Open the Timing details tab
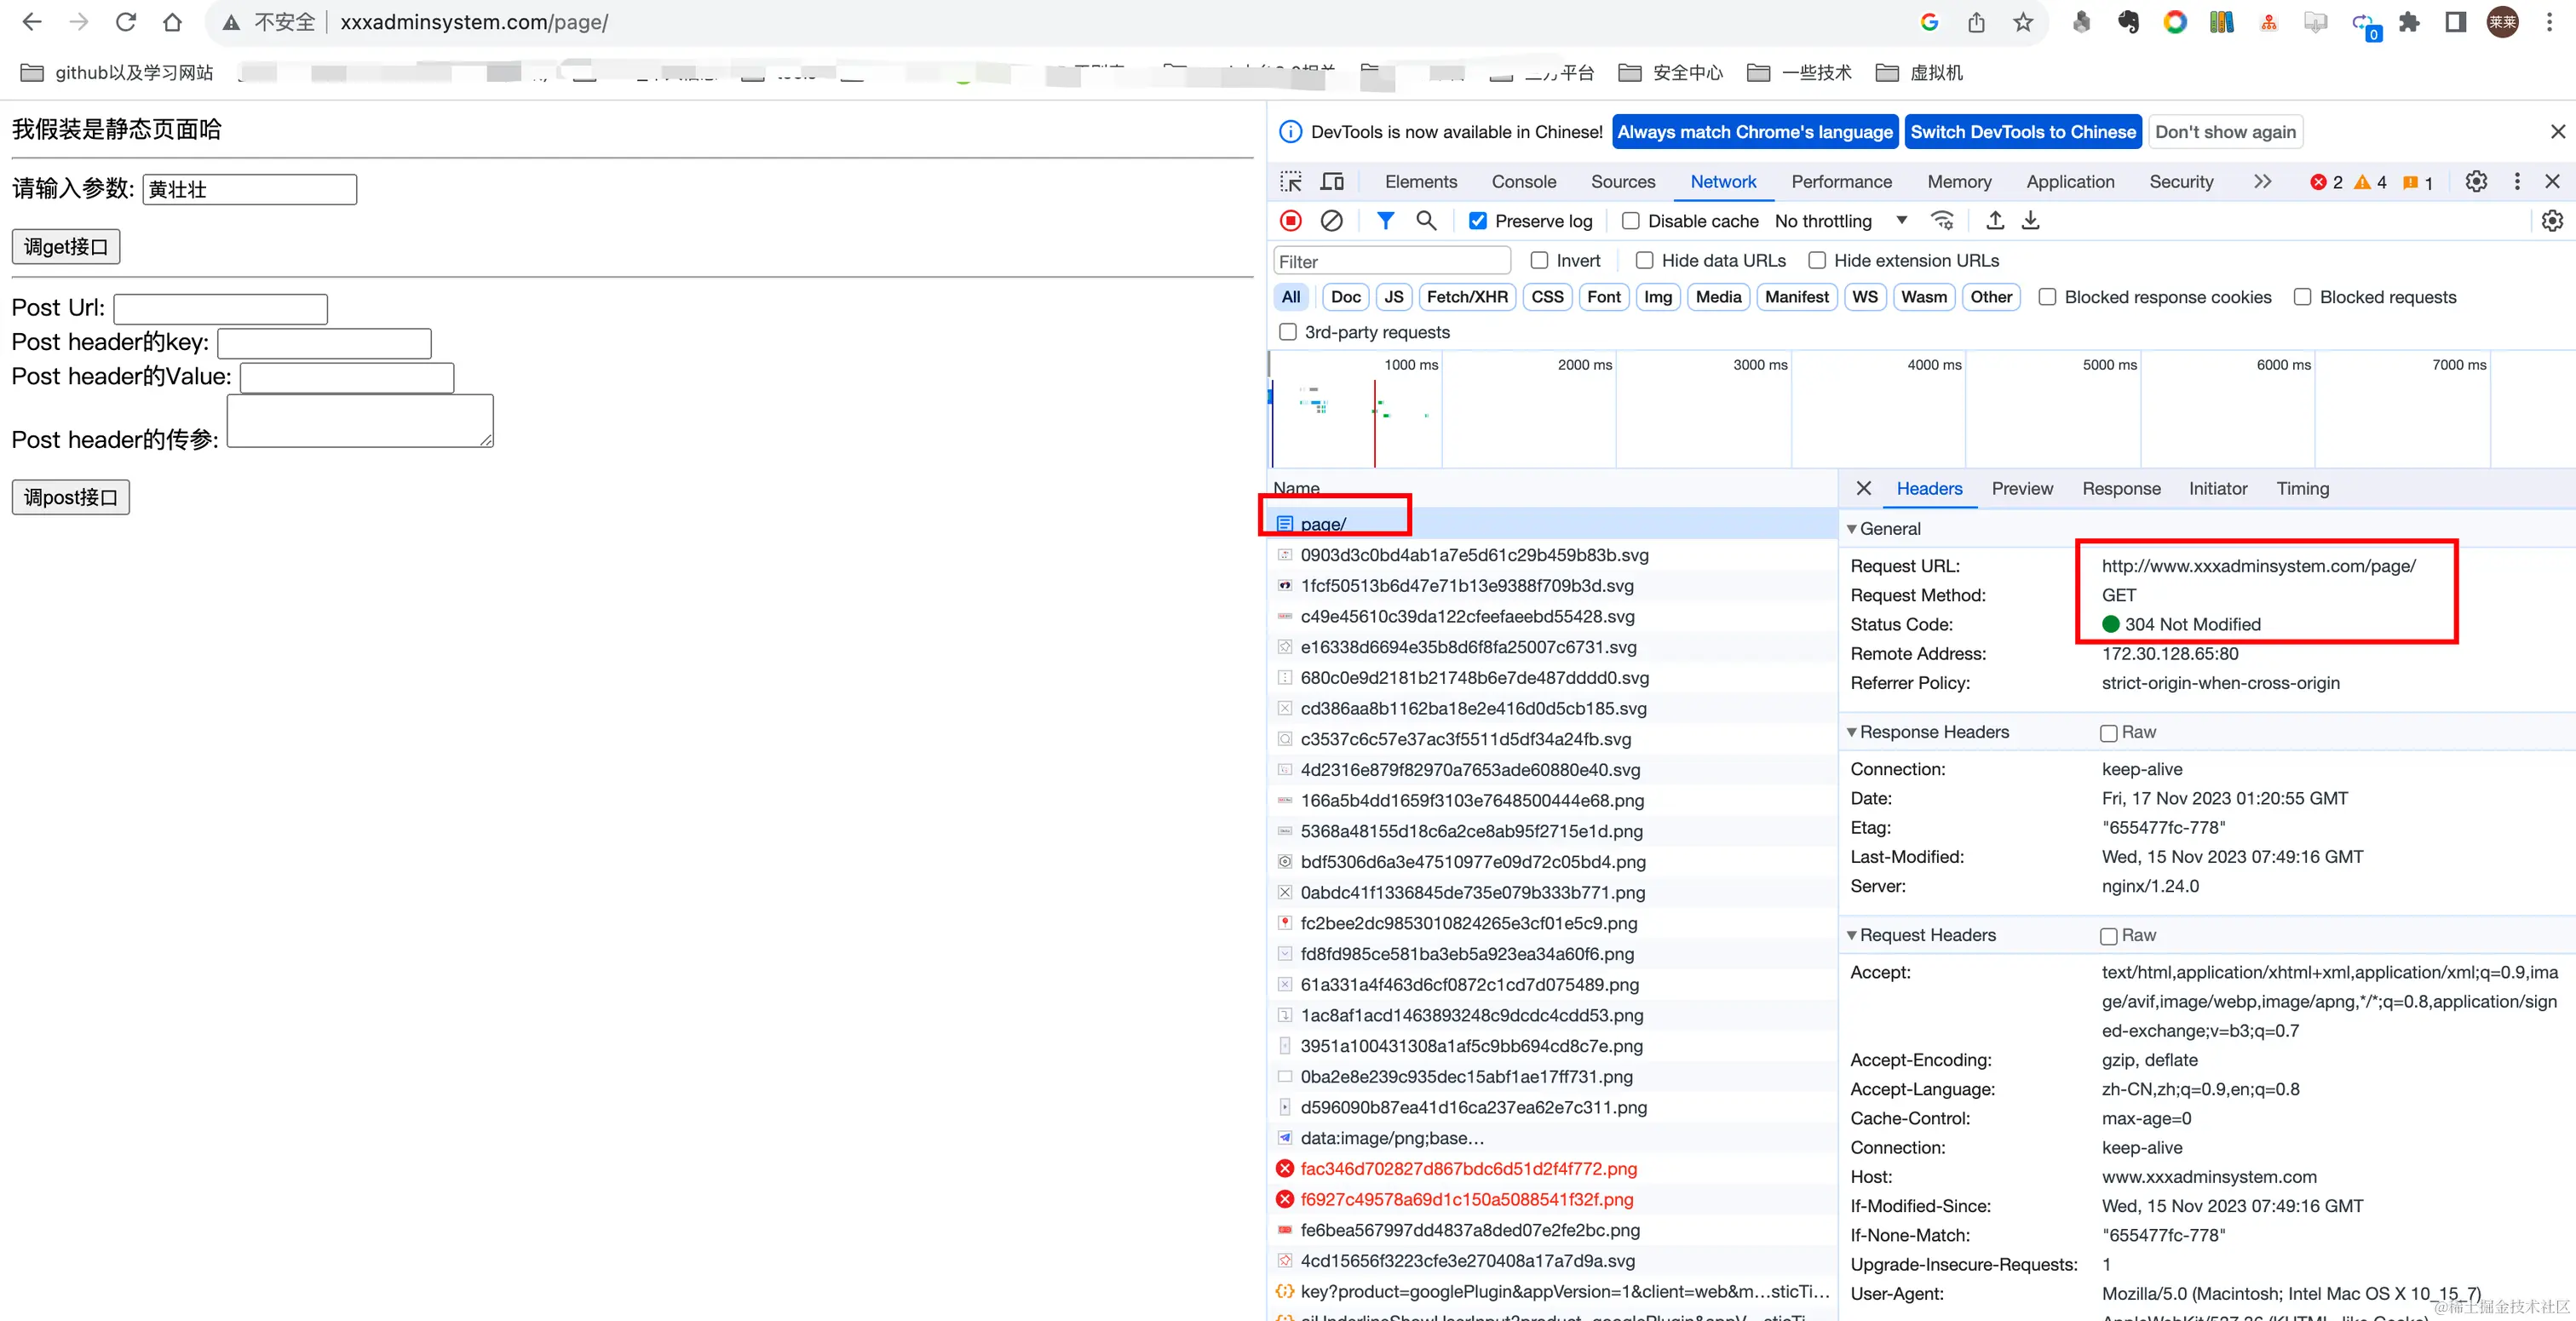The width and height of the screenshot is (2576, 1321). coord(2302,489)
